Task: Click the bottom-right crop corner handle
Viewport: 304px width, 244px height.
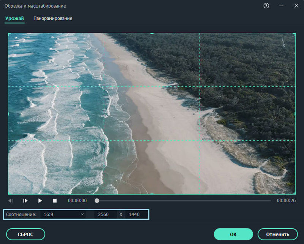Action: point(294,193)
